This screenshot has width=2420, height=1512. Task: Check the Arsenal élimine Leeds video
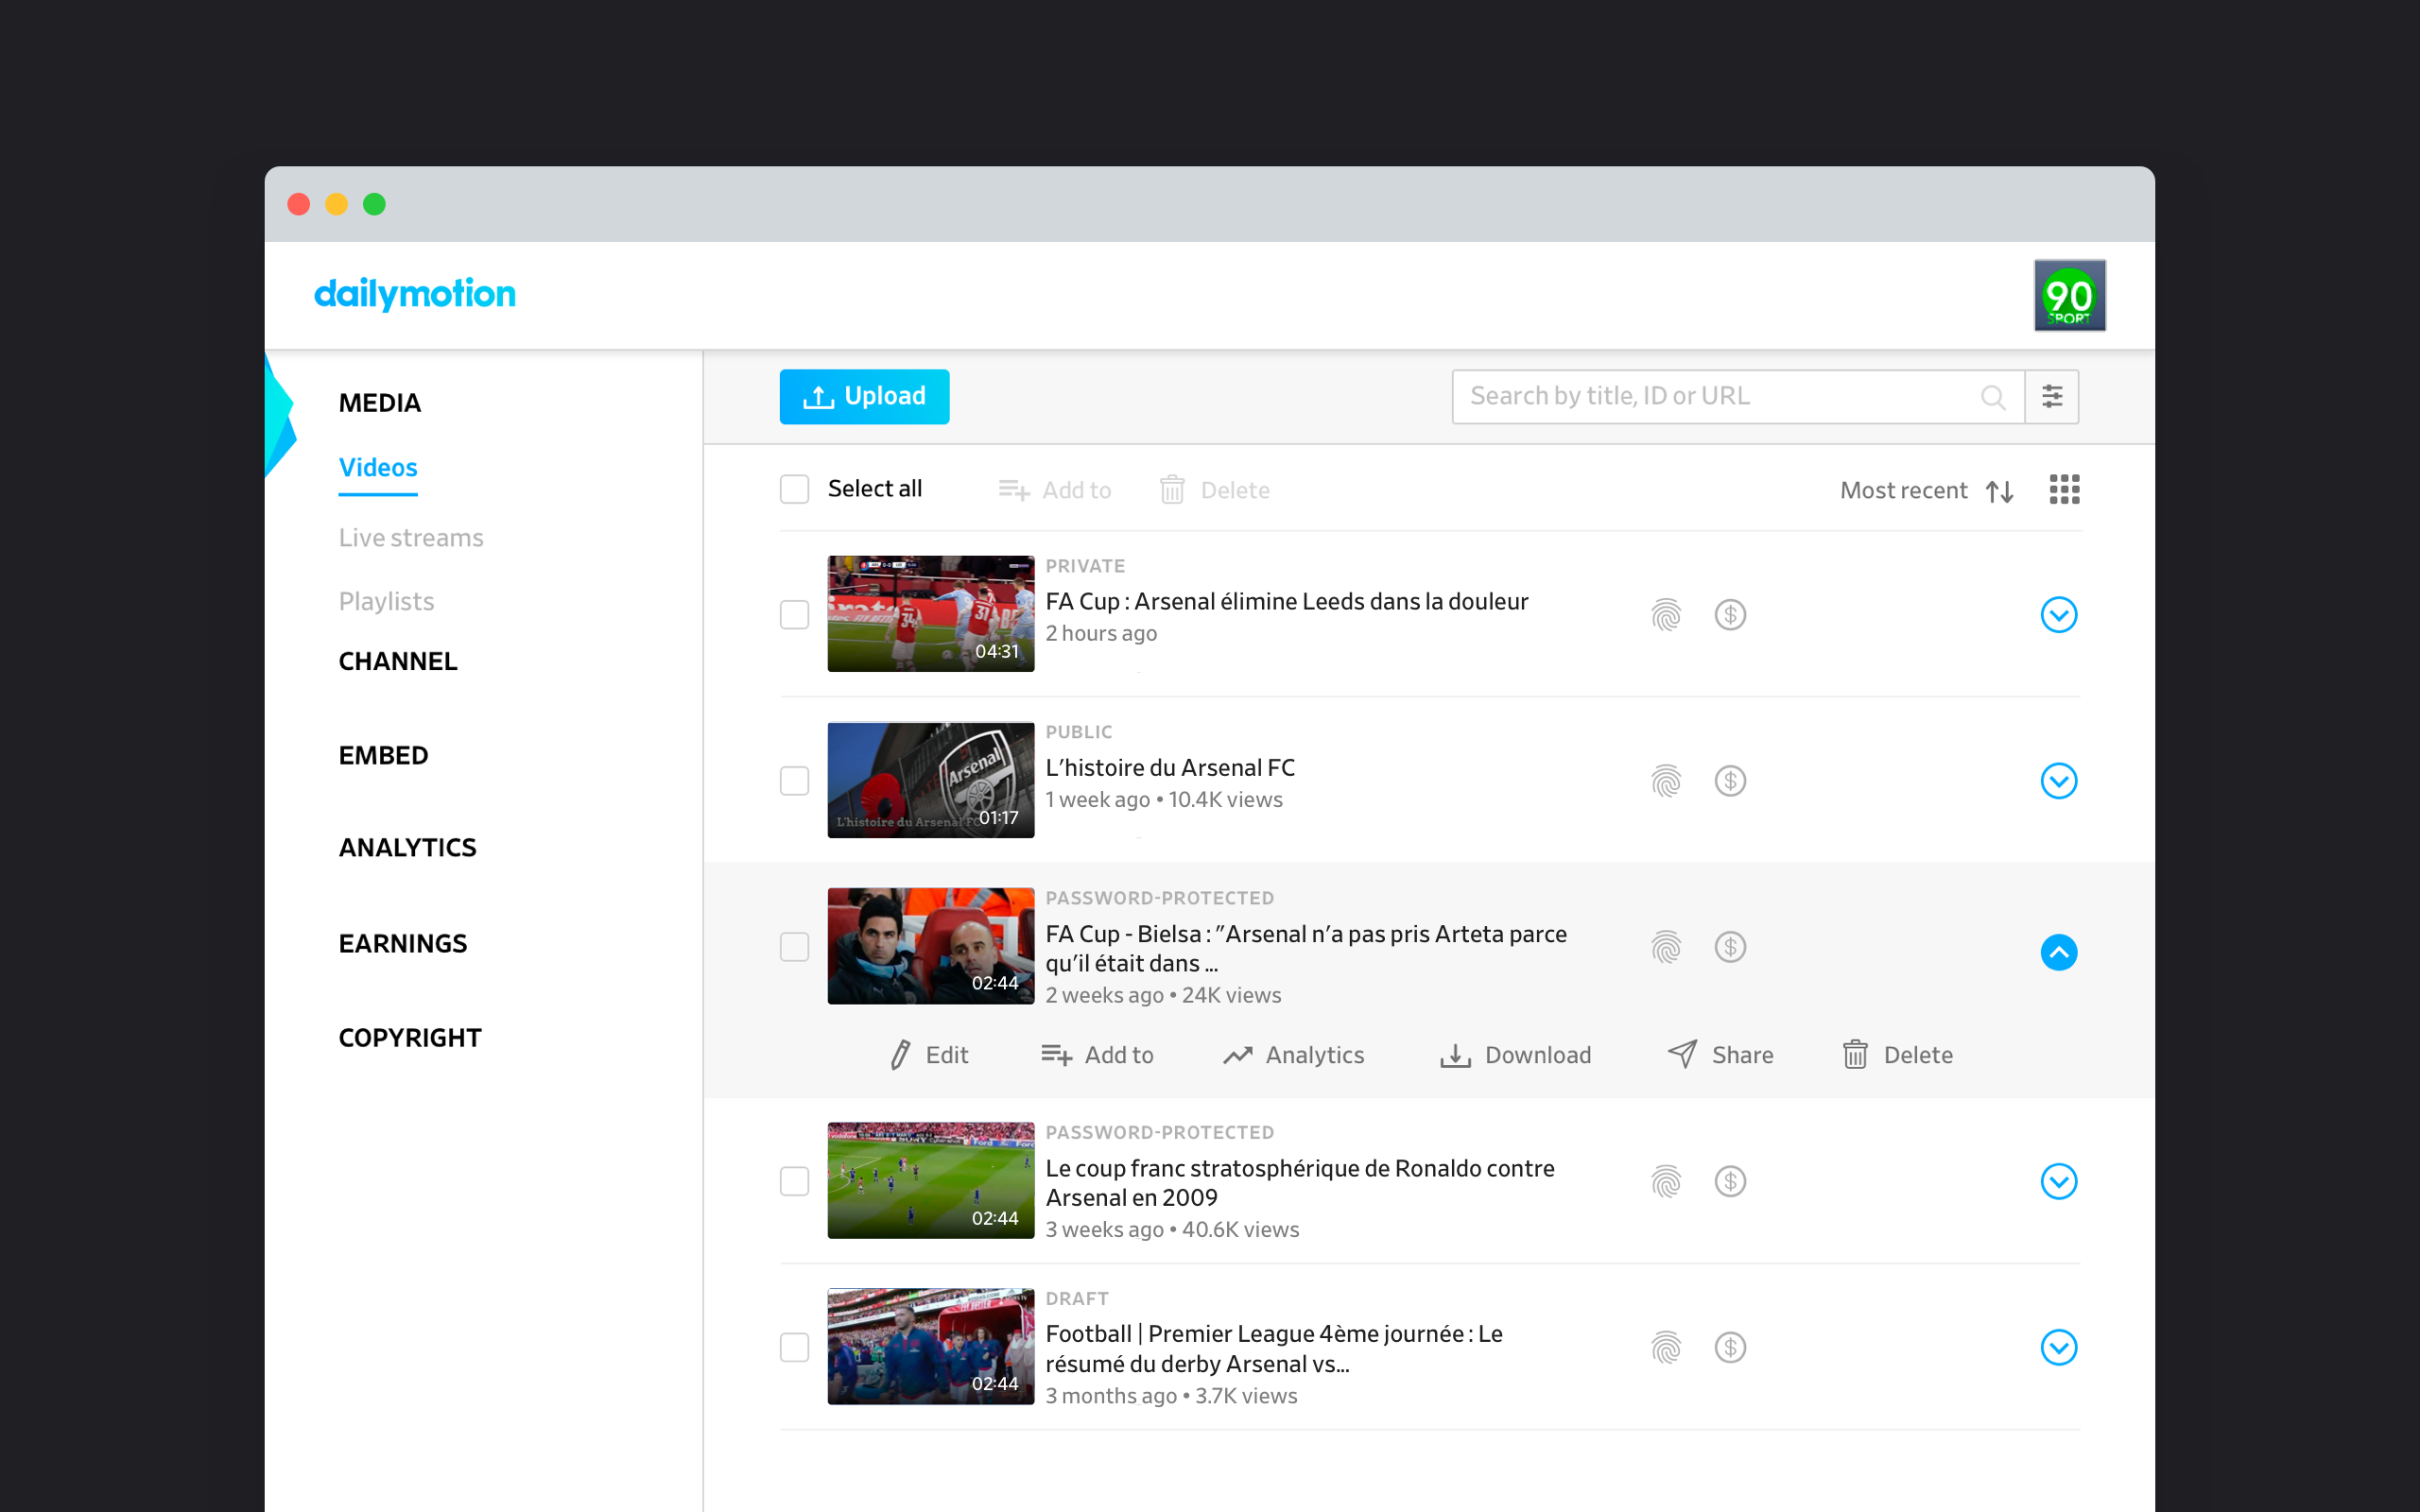click(794, 614)
